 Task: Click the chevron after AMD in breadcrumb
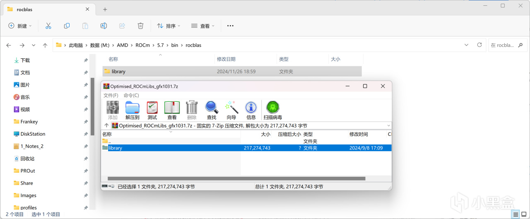[x=132, y=45]
